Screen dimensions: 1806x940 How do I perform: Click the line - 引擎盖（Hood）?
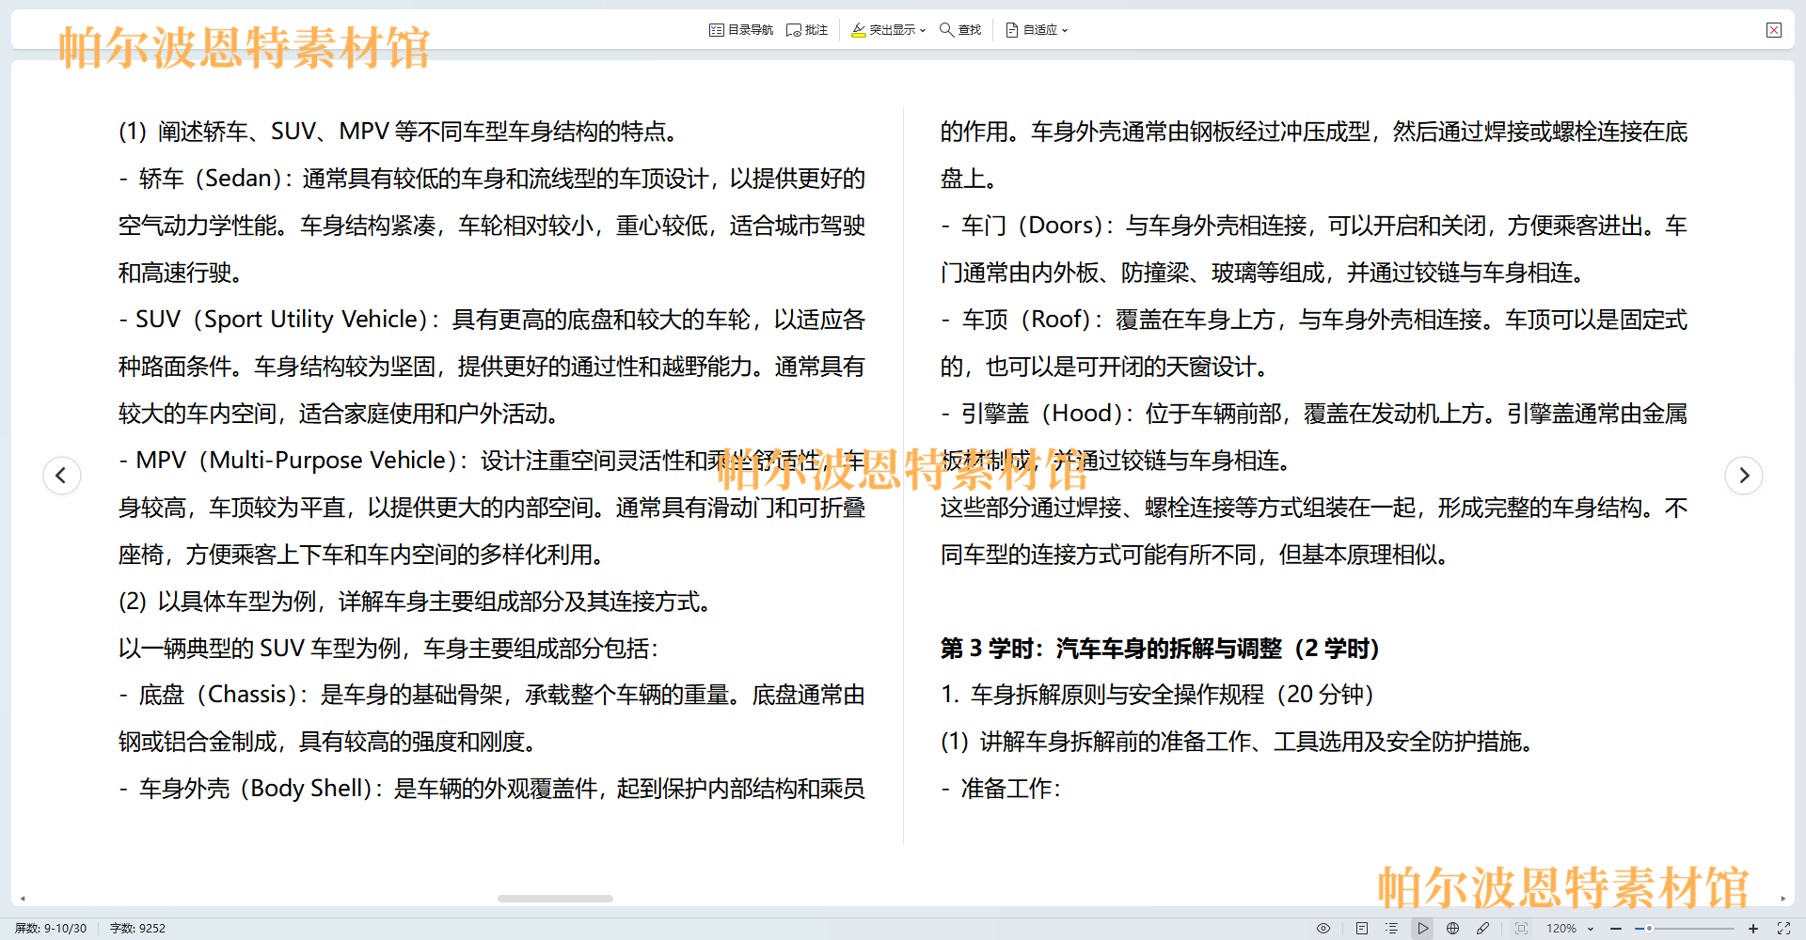pyautogui.click(x=1314, y=414)
